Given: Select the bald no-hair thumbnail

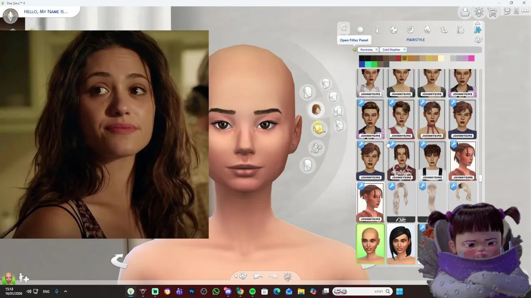Looking at the screenshot, I should point(370,244).
